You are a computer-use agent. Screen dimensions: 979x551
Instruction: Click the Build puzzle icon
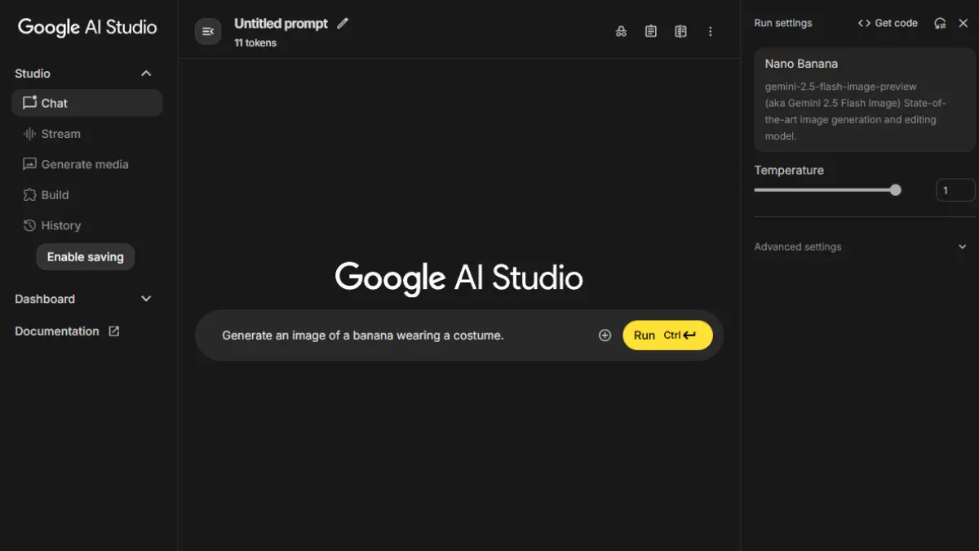30,195
